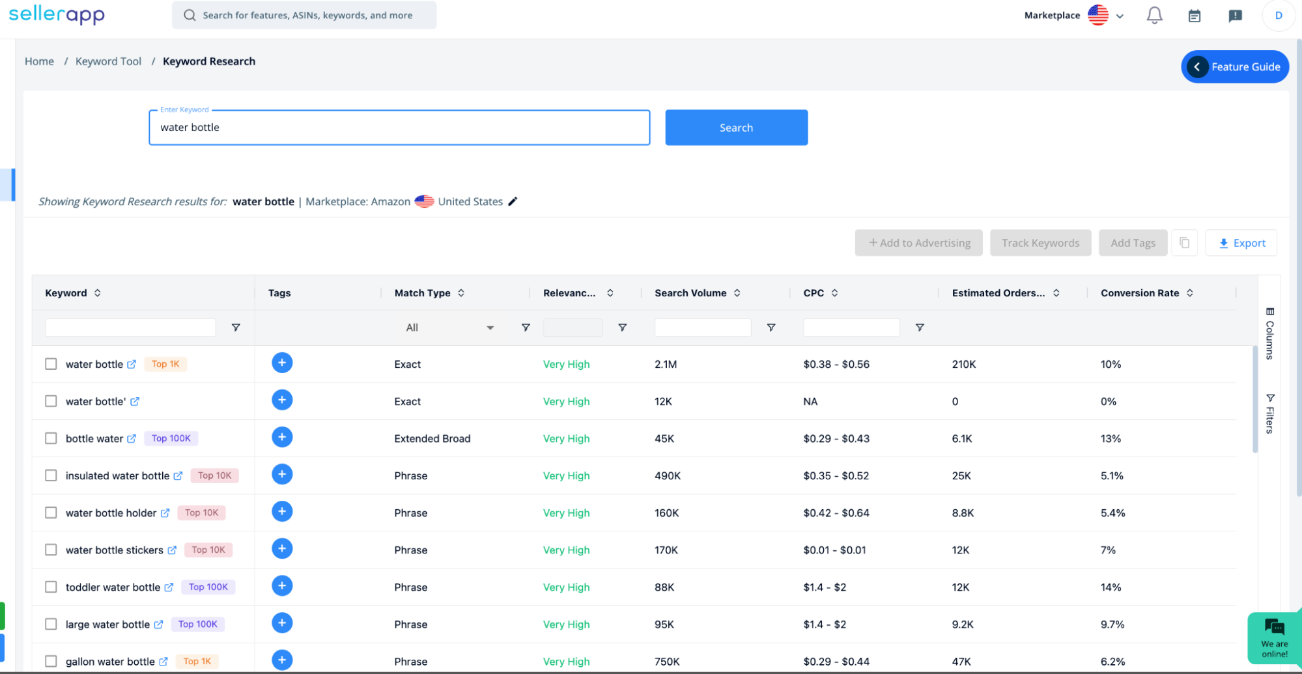1302x674 pixels.
Task: Go to Home via the breadcrumb
Action: tap(39, 61)
